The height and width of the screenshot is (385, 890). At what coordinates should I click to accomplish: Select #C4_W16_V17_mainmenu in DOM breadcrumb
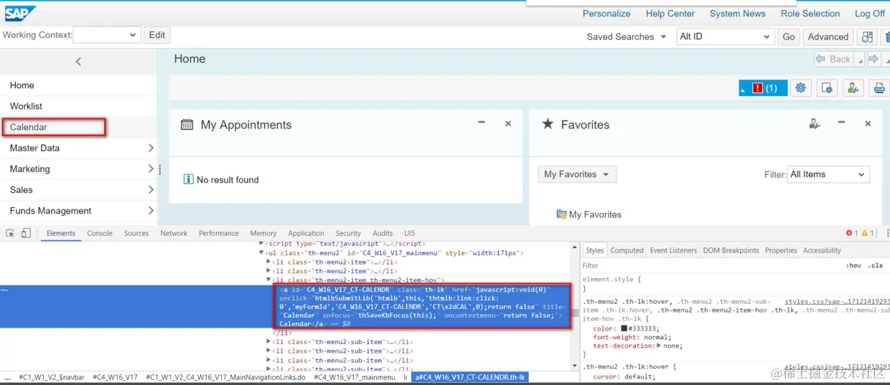click(355, 377)
